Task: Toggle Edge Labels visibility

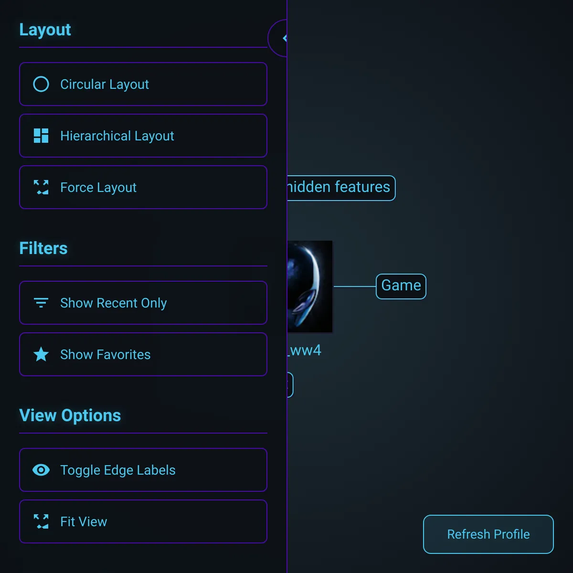Action: click(143, 470)
